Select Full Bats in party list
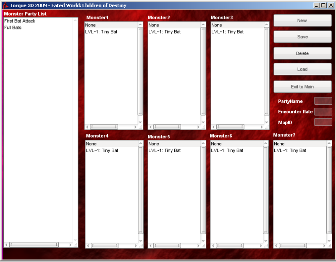Image resolution: width=336 pixels, height=262 pixels. pyautogui.click(x=13, y=28)
